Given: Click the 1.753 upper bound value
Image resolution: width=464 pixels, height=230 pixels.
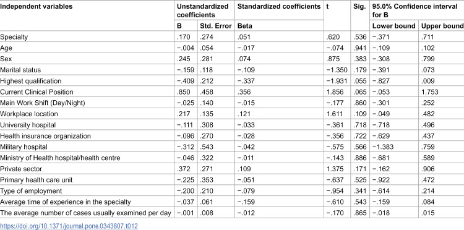Looking at the screenshot, I should tap(430, 92).
